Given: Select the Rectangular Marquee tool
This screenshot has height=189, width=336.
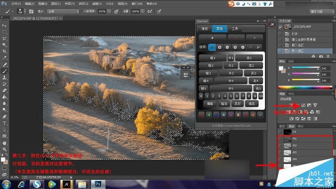Looking at the screenshot, I should [x=4, y=32].
